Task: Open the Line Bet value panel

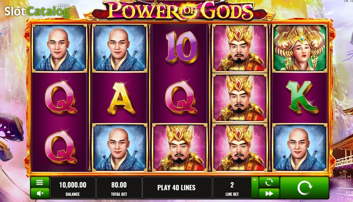Action: pos(232,188)
